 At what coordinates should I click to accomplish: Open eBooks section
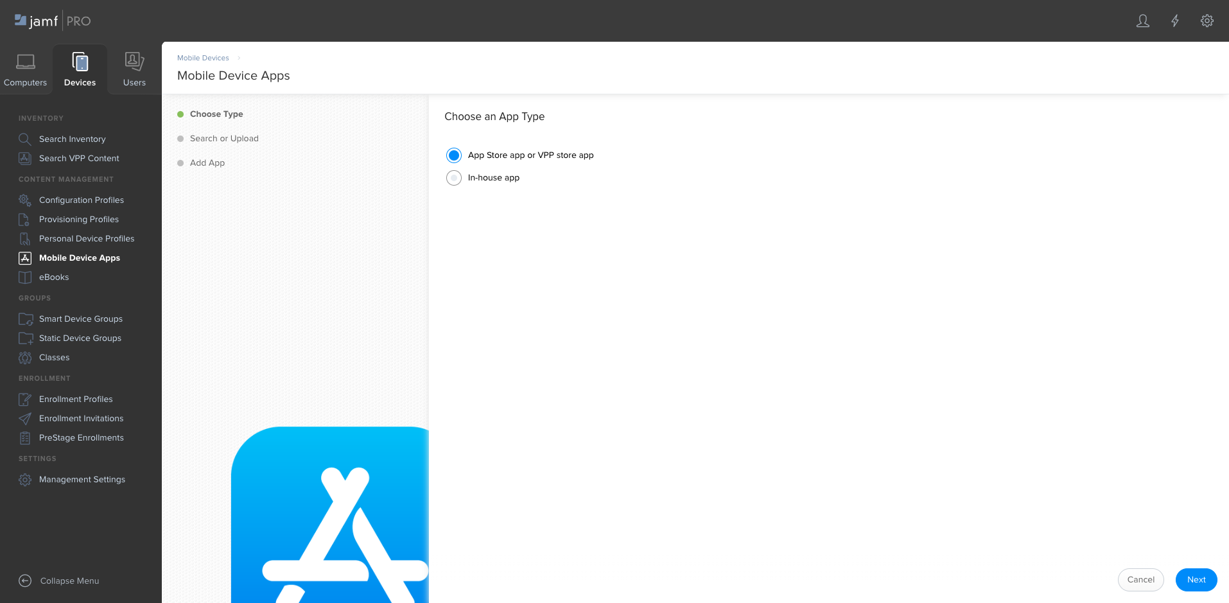point(54,277)
